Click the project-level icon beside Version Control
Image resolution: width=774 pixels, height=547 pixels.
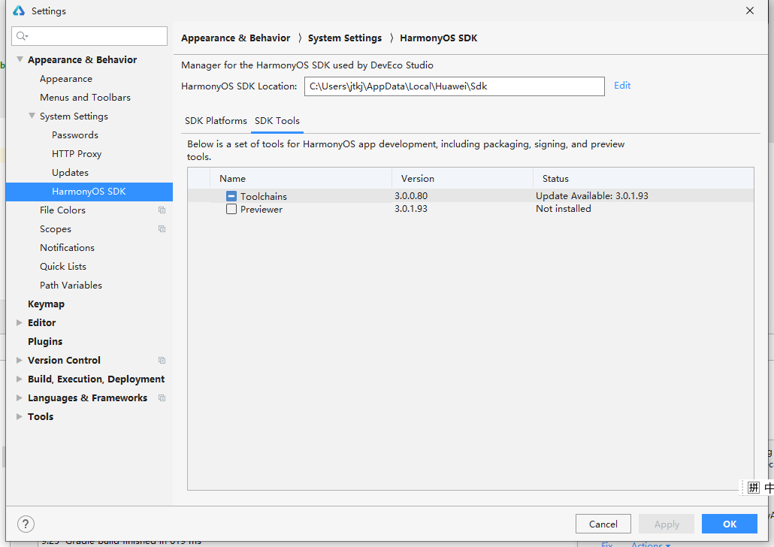tap(162, 361)
